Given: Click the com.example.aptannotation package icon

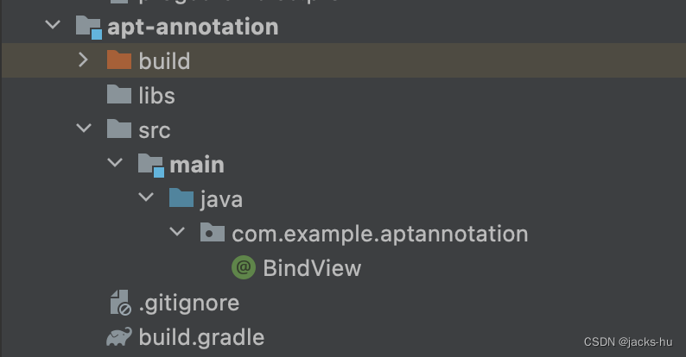Looking at the screenshot, I should pyautogui.click(x=213, y=233).
